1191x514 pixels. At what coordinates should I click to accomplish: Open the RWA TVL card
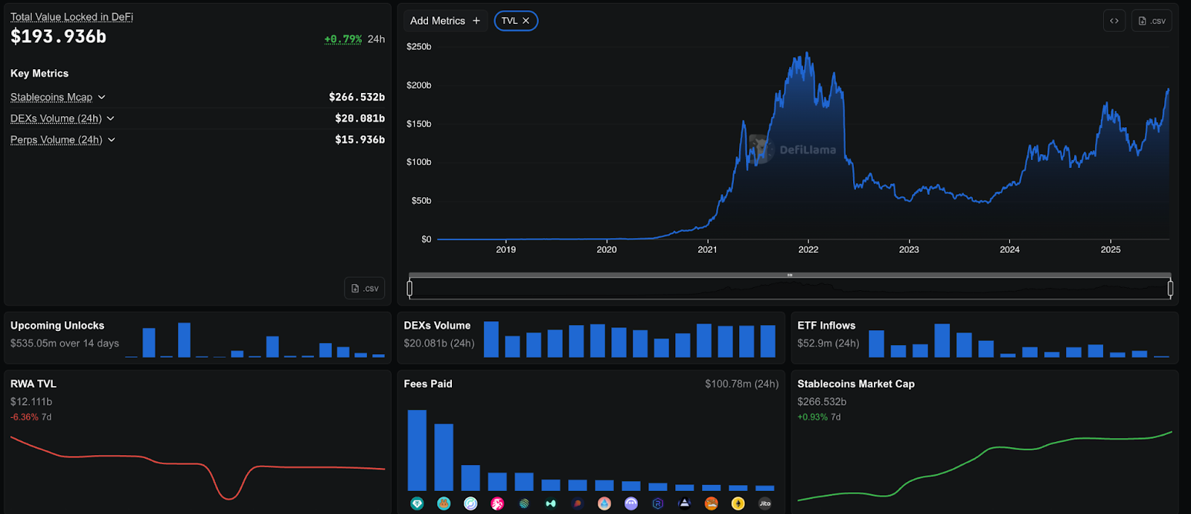click(33, 384)
